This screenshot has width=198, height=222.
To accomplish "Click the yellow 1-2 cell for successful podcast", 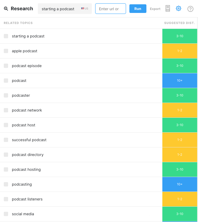I will 180,140.
